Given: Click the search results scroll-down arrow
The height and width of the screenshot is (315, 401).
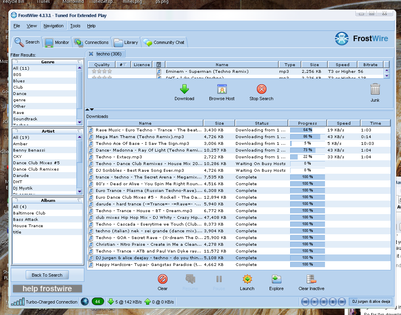Looking at the screenshot, I should tap(387, 76).
